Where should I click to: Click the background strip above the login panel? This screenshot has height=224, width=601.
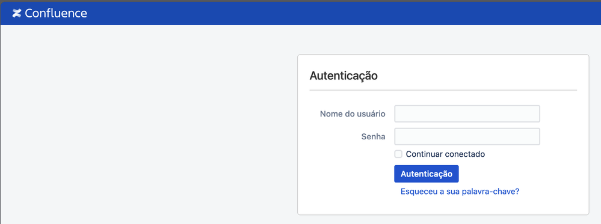[x=443, y=40]
